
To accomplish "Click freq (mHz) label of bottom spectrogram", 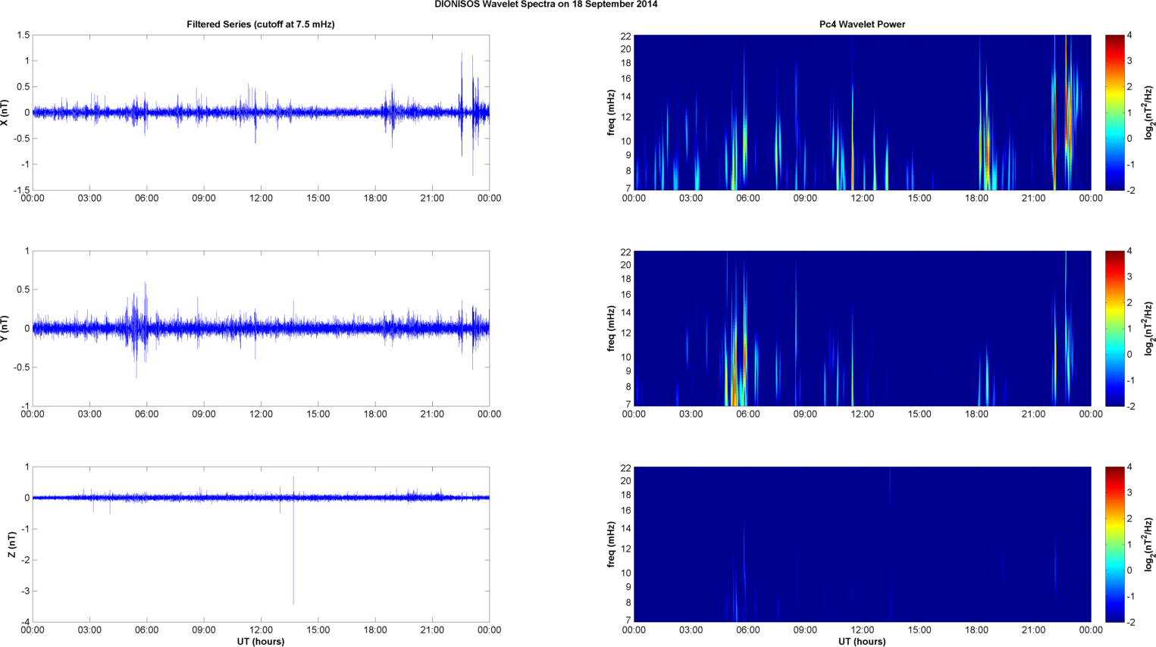I will 611,544.
